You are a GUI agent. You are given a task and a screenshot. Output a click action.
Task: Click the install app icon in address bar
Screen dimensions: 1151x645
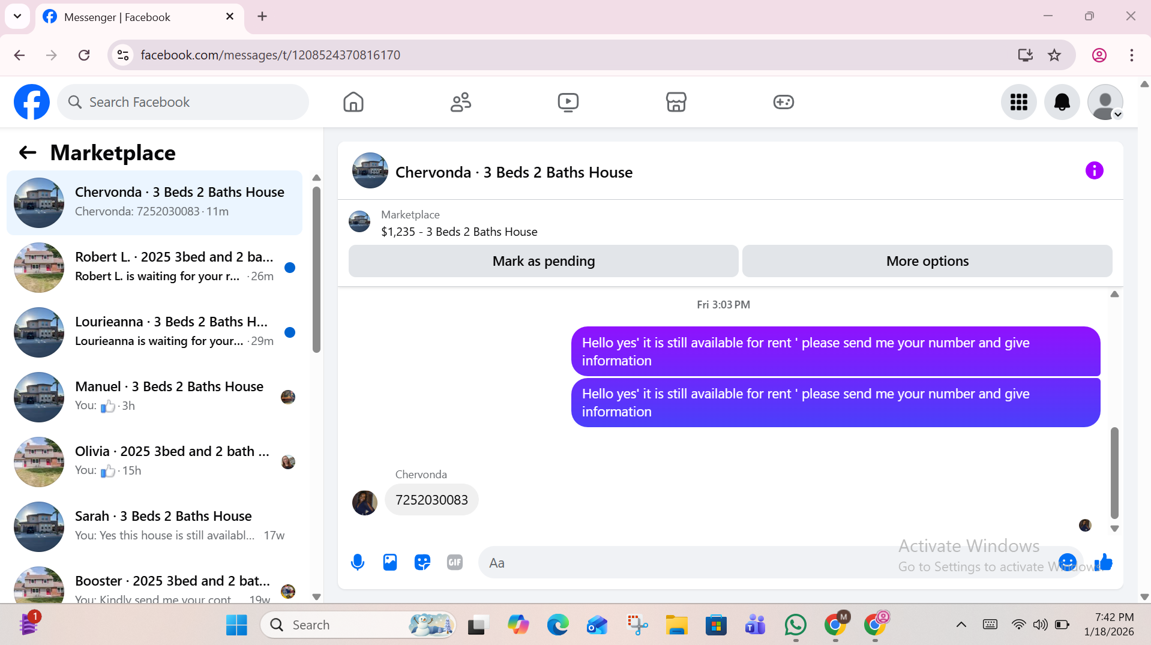tap(1026, 55)
